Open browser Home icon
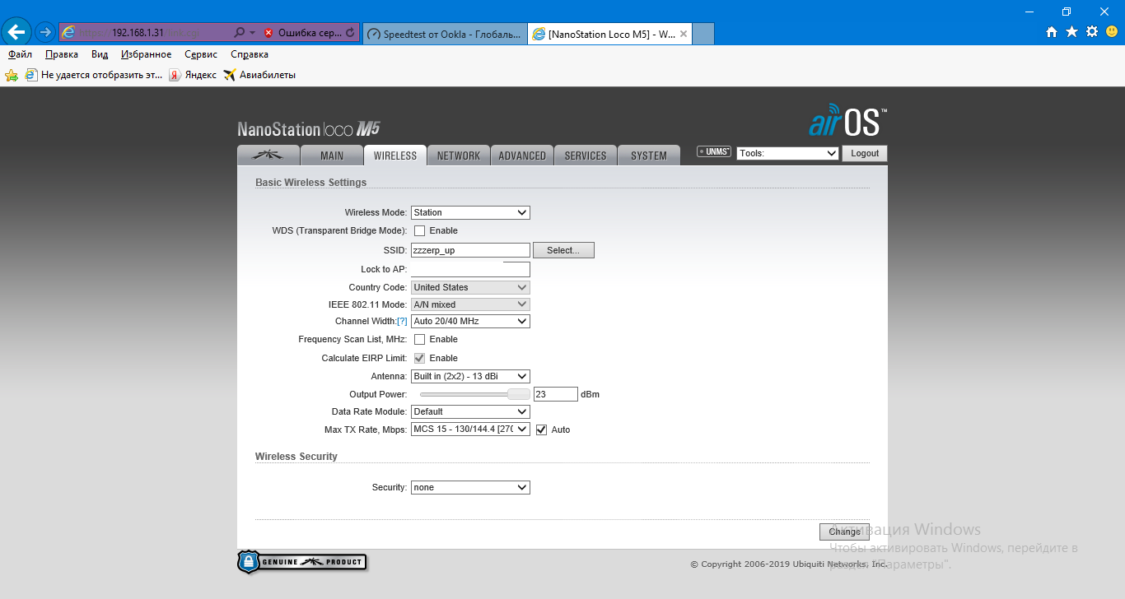The image size is (1125, 599). [x=1051, y=32]
